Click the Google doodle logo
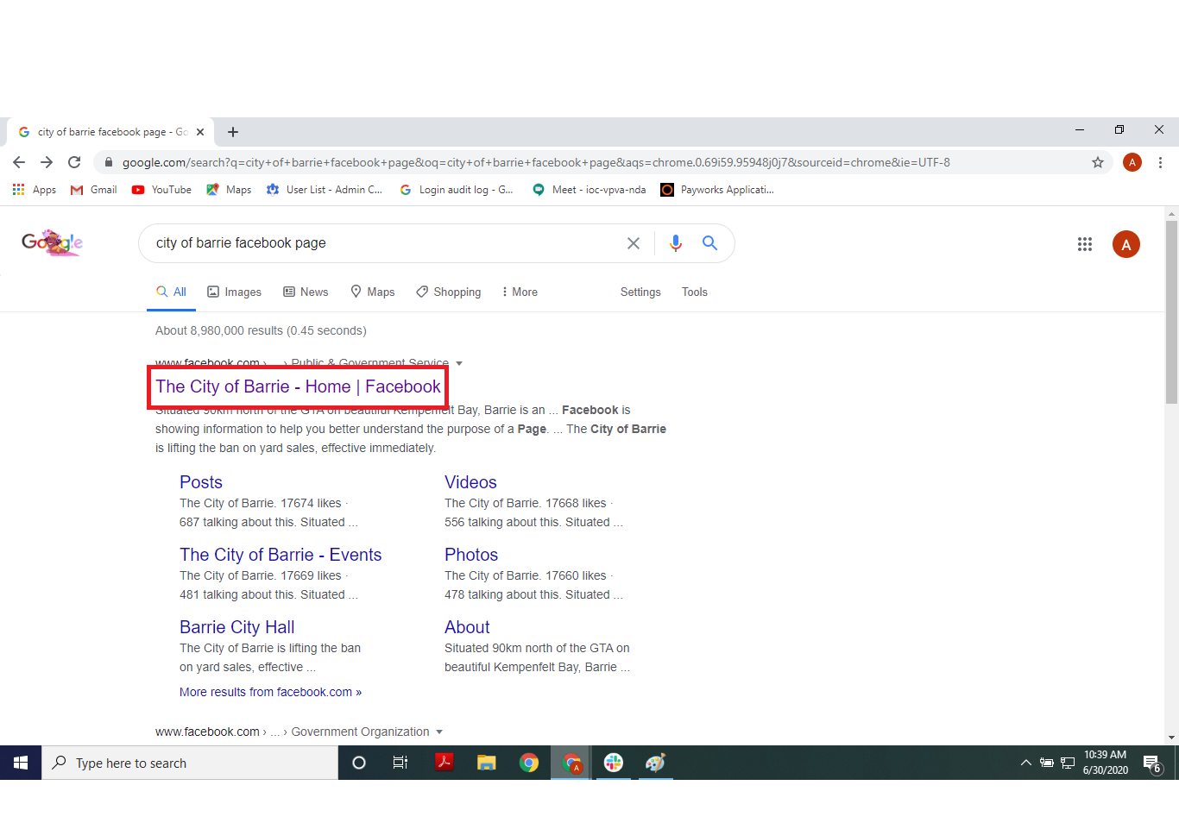Screen dimensions: 1179x823 pyautogui.click(x=53, y=243)
